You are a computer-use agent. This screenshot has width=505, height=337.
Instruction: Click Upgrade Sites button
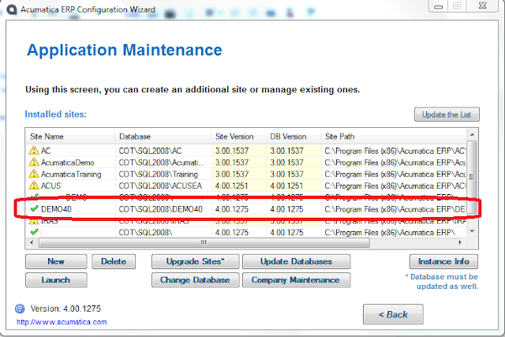pyautogui.click(x=196, y=261)
